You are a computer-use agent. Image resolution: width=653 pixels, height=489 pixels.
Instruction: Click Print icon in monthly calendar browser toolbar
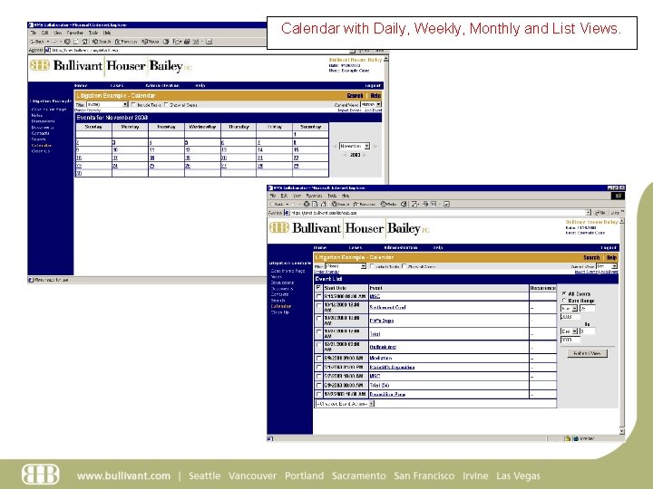[187, 42]
